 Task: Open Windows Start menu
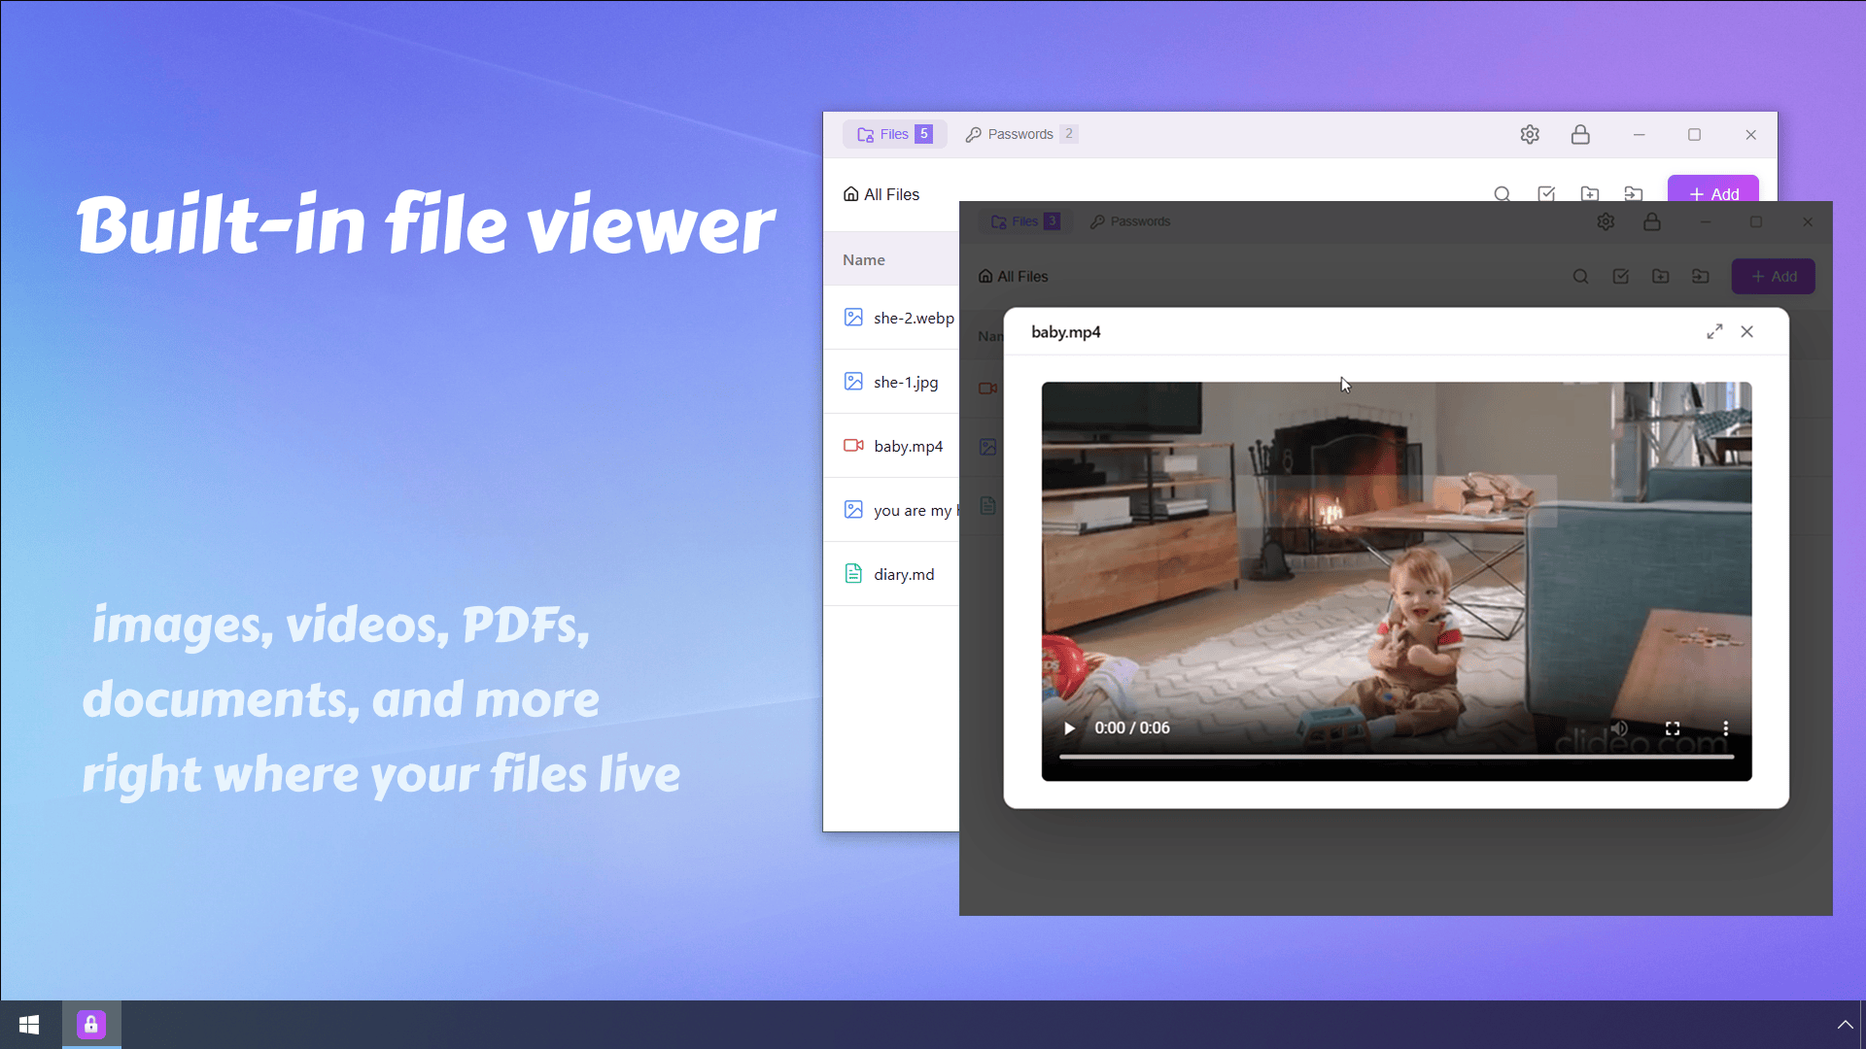[x=29, y=1025]
